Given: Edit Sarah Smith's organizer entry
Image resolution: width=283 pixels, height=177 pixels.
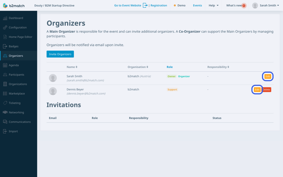Looking at the screenshot, I should [268, 77].
